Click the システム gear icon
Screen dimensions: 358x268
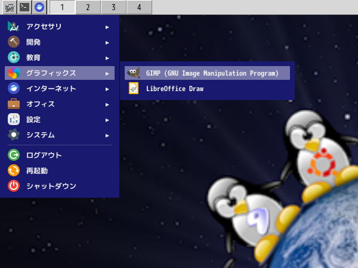click(14, 135)
